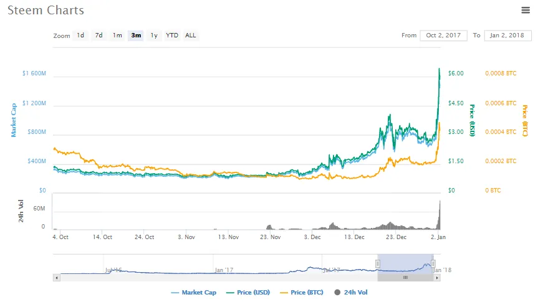Click the $1 600M market cap axis label
The width and height of the screenshot is (548, 302).
pos(34,73)
